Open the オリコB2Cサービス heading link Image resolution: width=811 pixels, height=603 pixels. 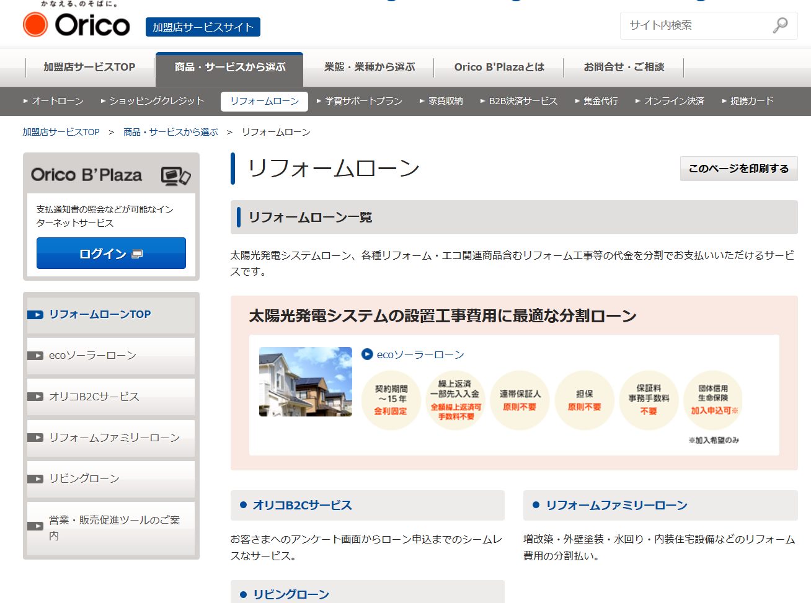302,505
